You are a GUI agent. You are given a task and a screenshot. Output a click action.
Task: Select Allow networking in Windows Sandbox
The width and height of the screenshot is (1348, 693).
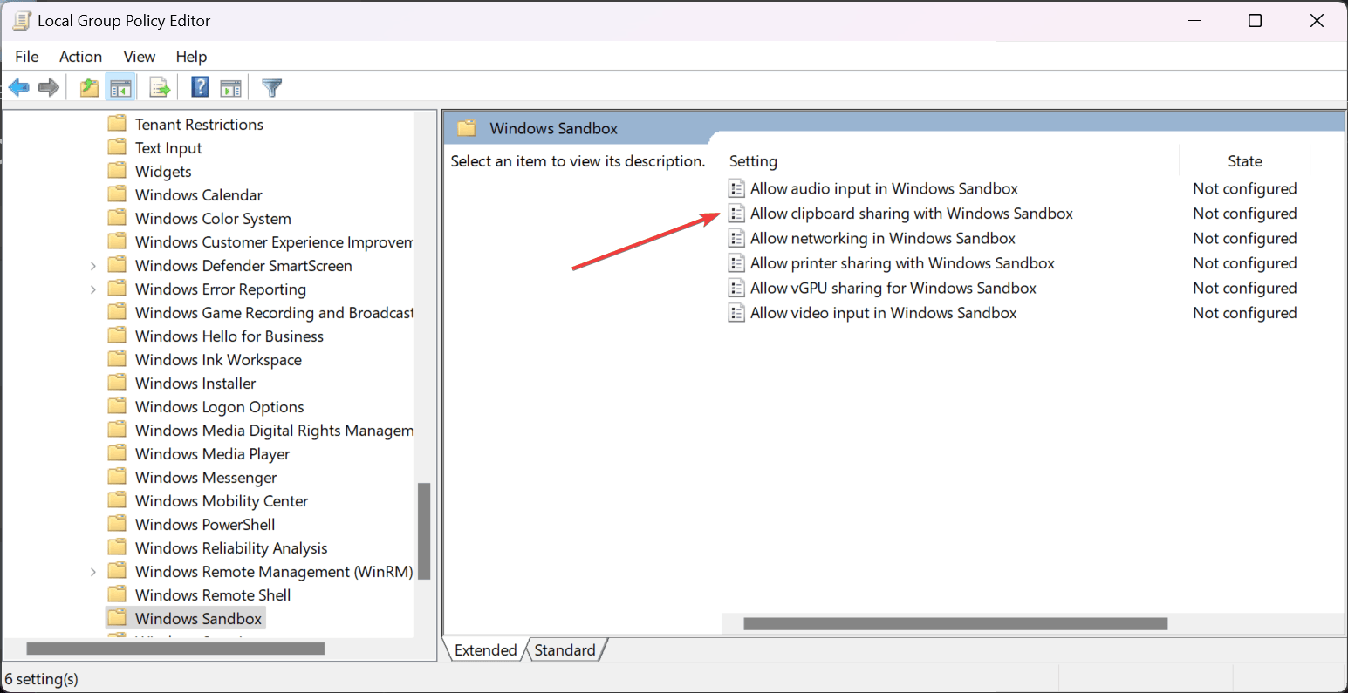point(882,238)
